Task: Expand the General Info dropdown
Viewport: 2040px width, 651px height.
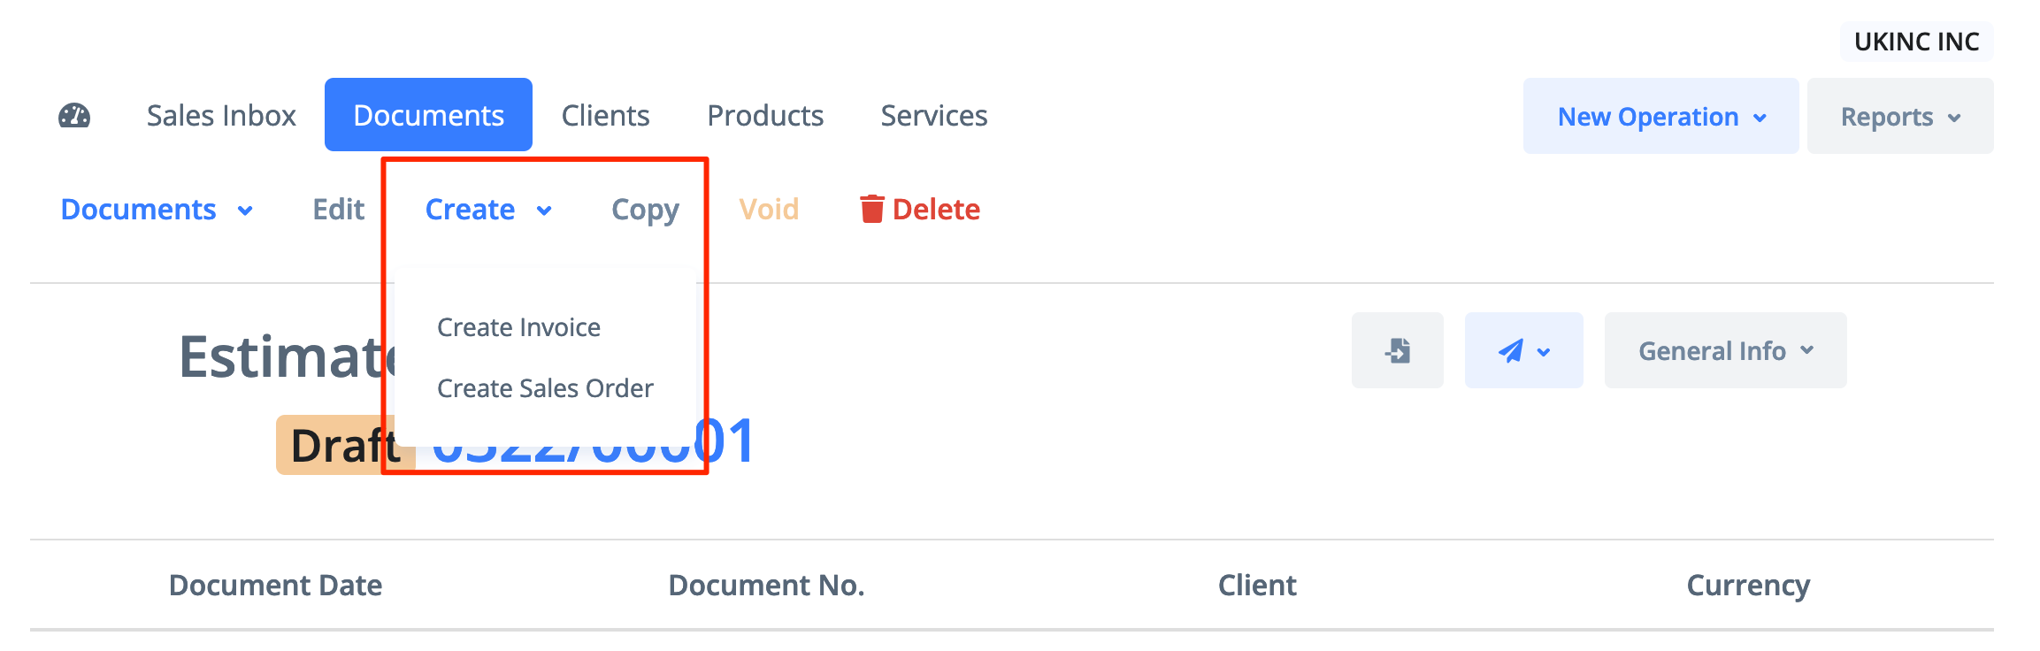Action: tap(1725, 351)
